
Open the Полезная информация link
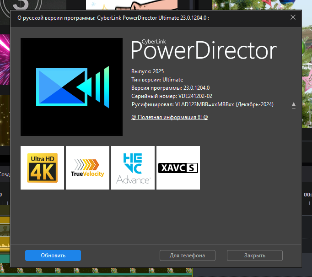click(170, 117)
